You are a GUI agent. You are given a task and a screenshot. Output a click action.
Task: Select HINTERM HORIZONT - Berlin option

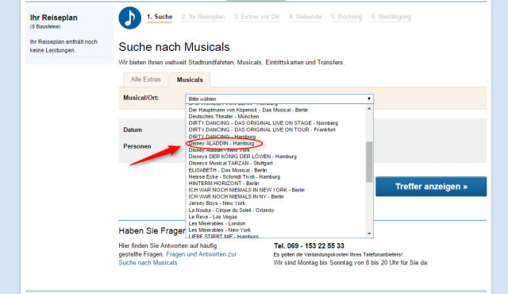click(x=224, y=183)
